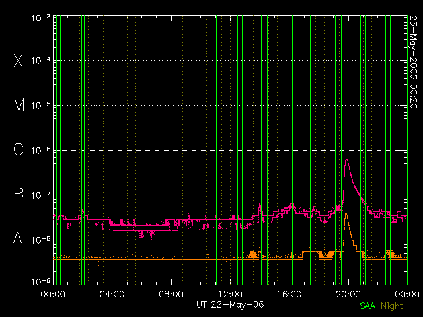Click the B flare class label
This screenshot has width=423, height=317.
[x=19, y=194]
